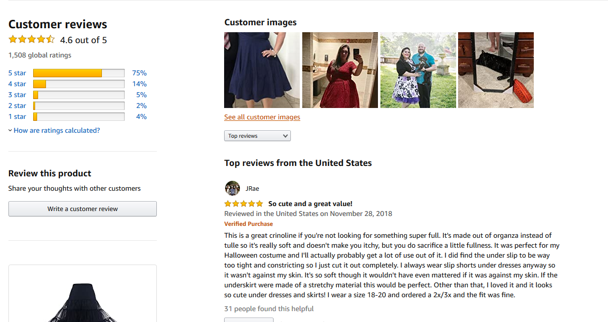Image resolution: width=608 pixels, height=322 pixels.
Task: Click the 'So cute and a great value!' review title
Action: (x=310, y=204)
